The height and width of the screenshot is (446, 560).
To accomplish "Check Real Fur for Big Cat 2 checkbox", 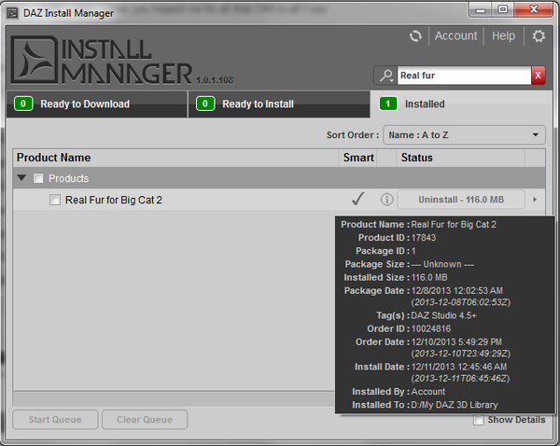I will point(55,200).
